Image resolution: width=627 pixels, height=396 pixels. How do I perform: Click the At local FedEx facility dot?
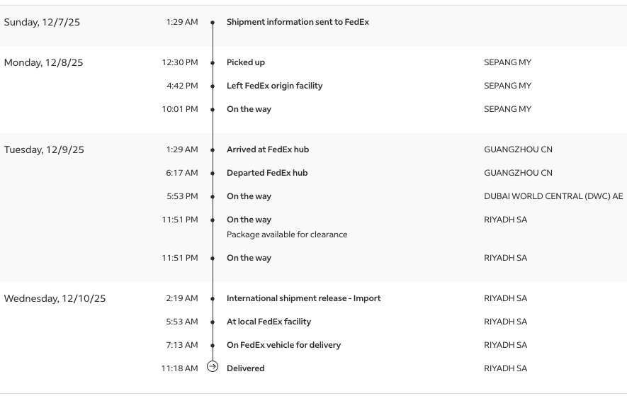click(213, 322)
